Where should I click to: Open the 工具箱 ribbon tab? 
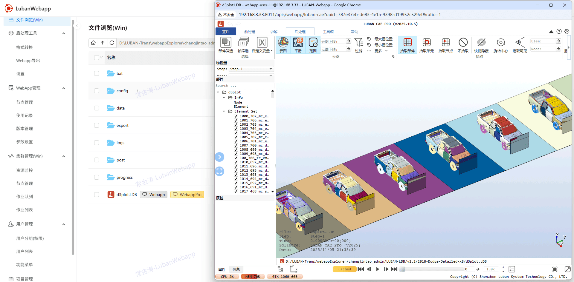[328, 32]
